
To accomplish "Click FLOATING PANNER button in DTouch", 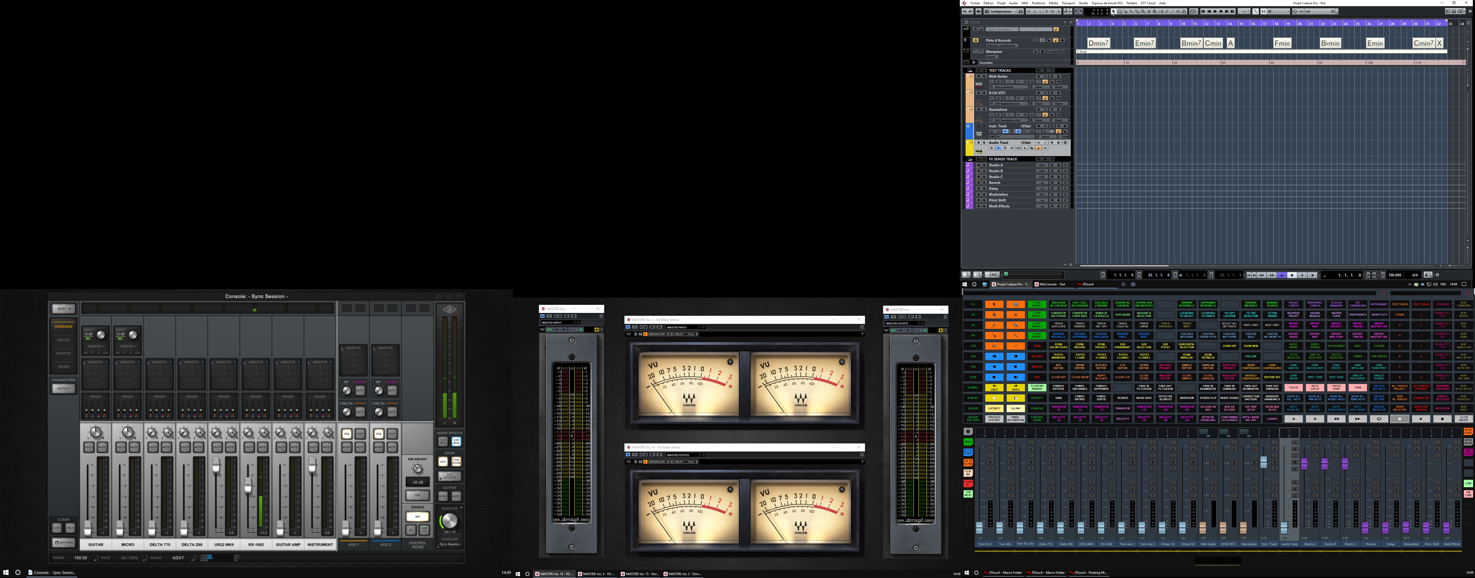I will (1037, 387).
